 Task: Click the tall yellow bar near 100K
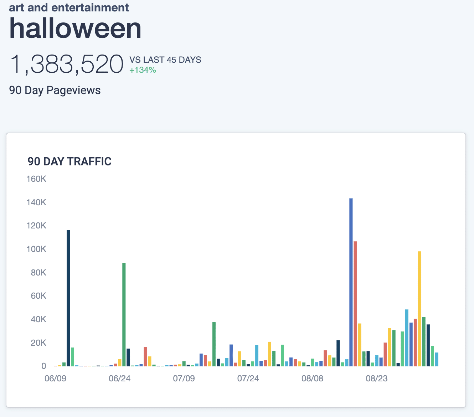419,309
